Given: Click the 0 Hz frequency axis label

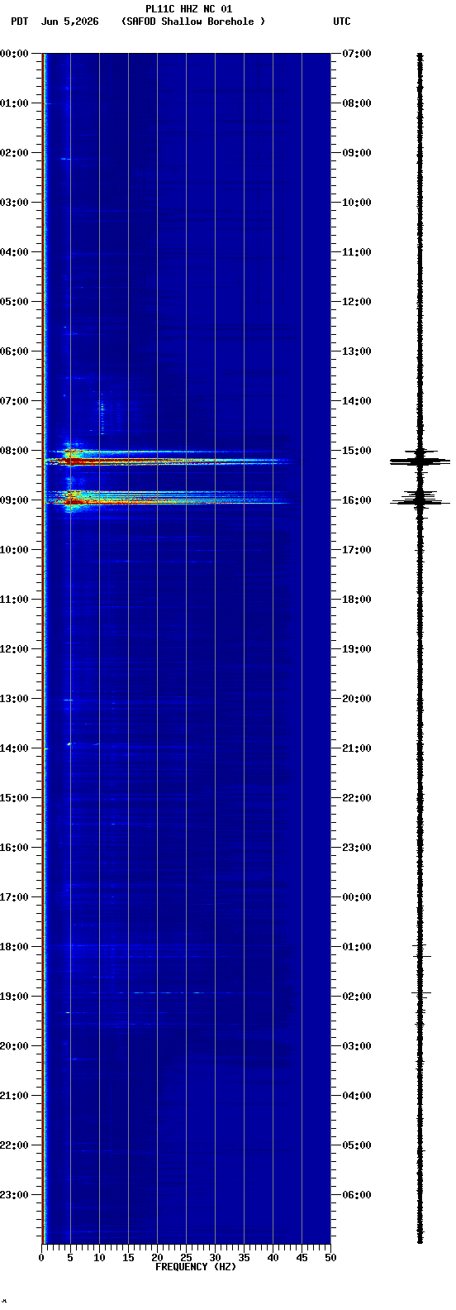Looking at the screenshot, I should coord(41,1258).
